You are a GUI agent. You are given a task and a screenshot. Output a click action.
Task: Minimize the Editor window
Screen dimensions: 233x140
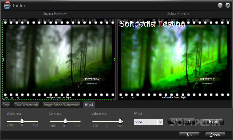[220, 5]
